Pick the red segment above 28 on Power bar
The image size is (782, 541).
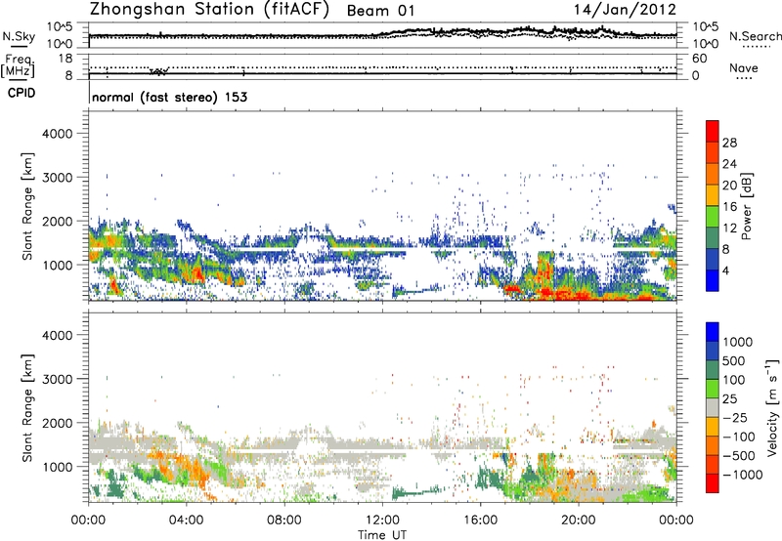tap(713, 132)
